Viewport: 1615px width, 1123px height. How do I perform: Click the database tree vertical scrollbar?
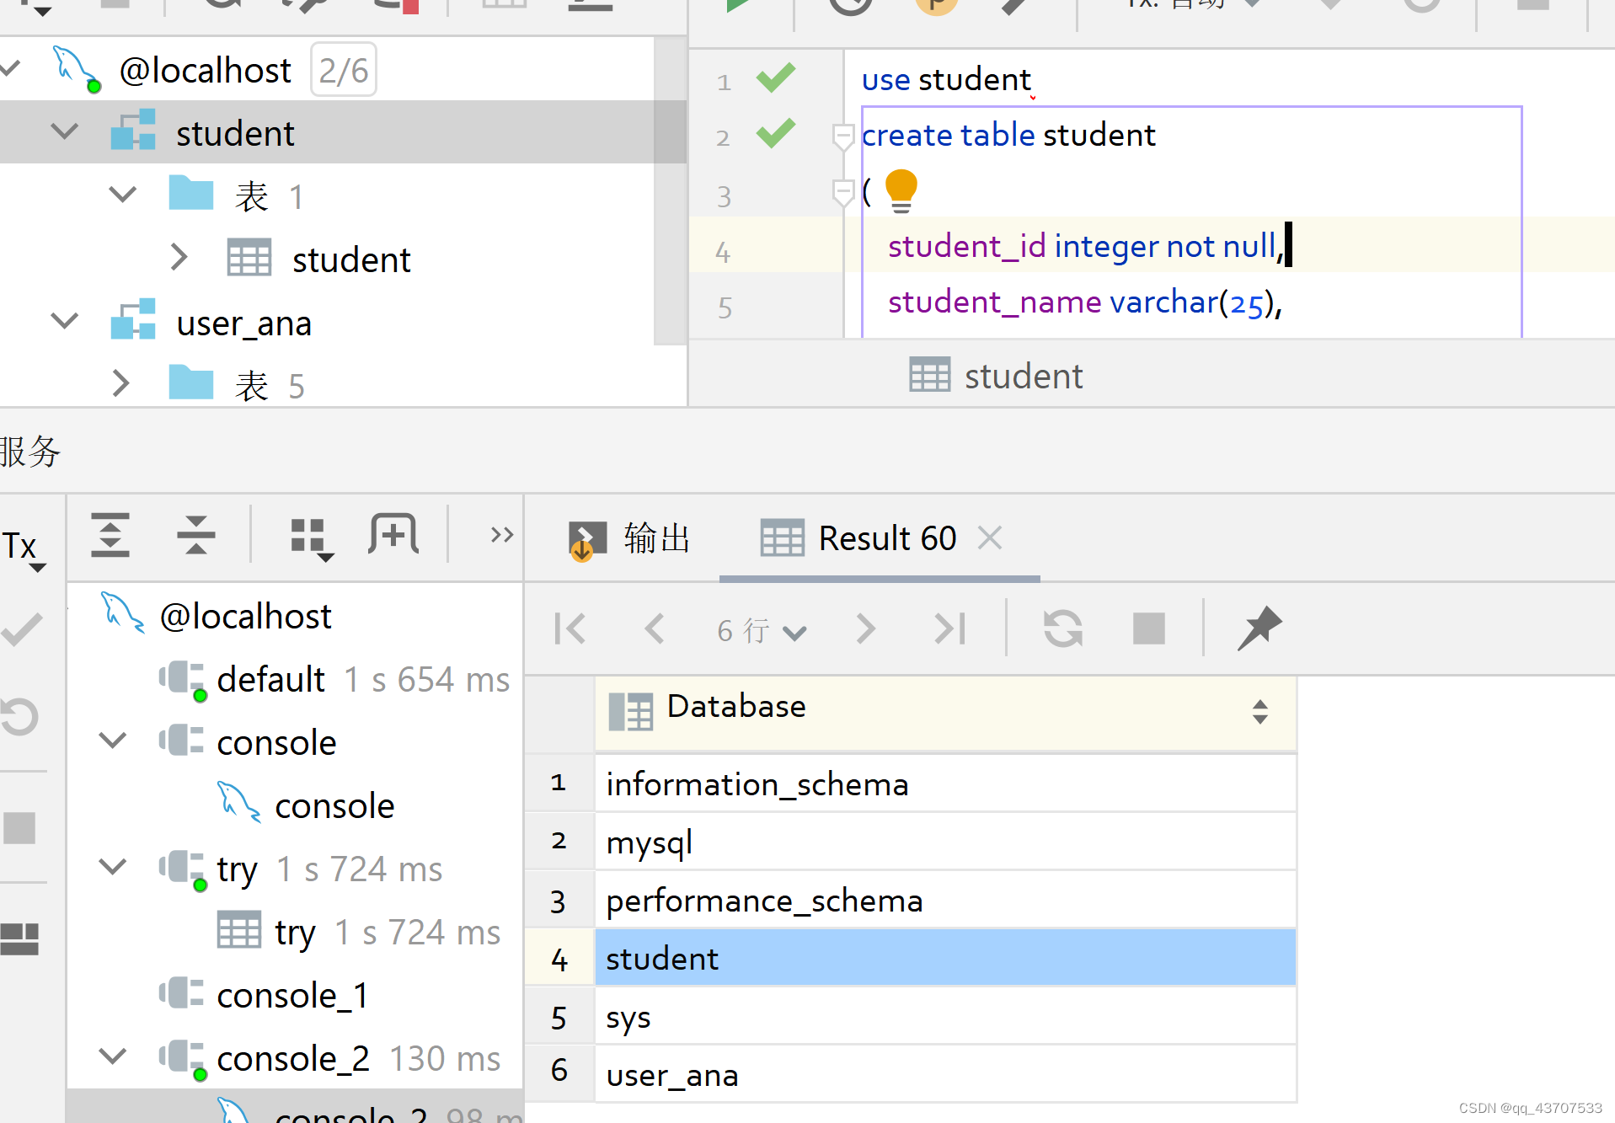click(670, 190)
